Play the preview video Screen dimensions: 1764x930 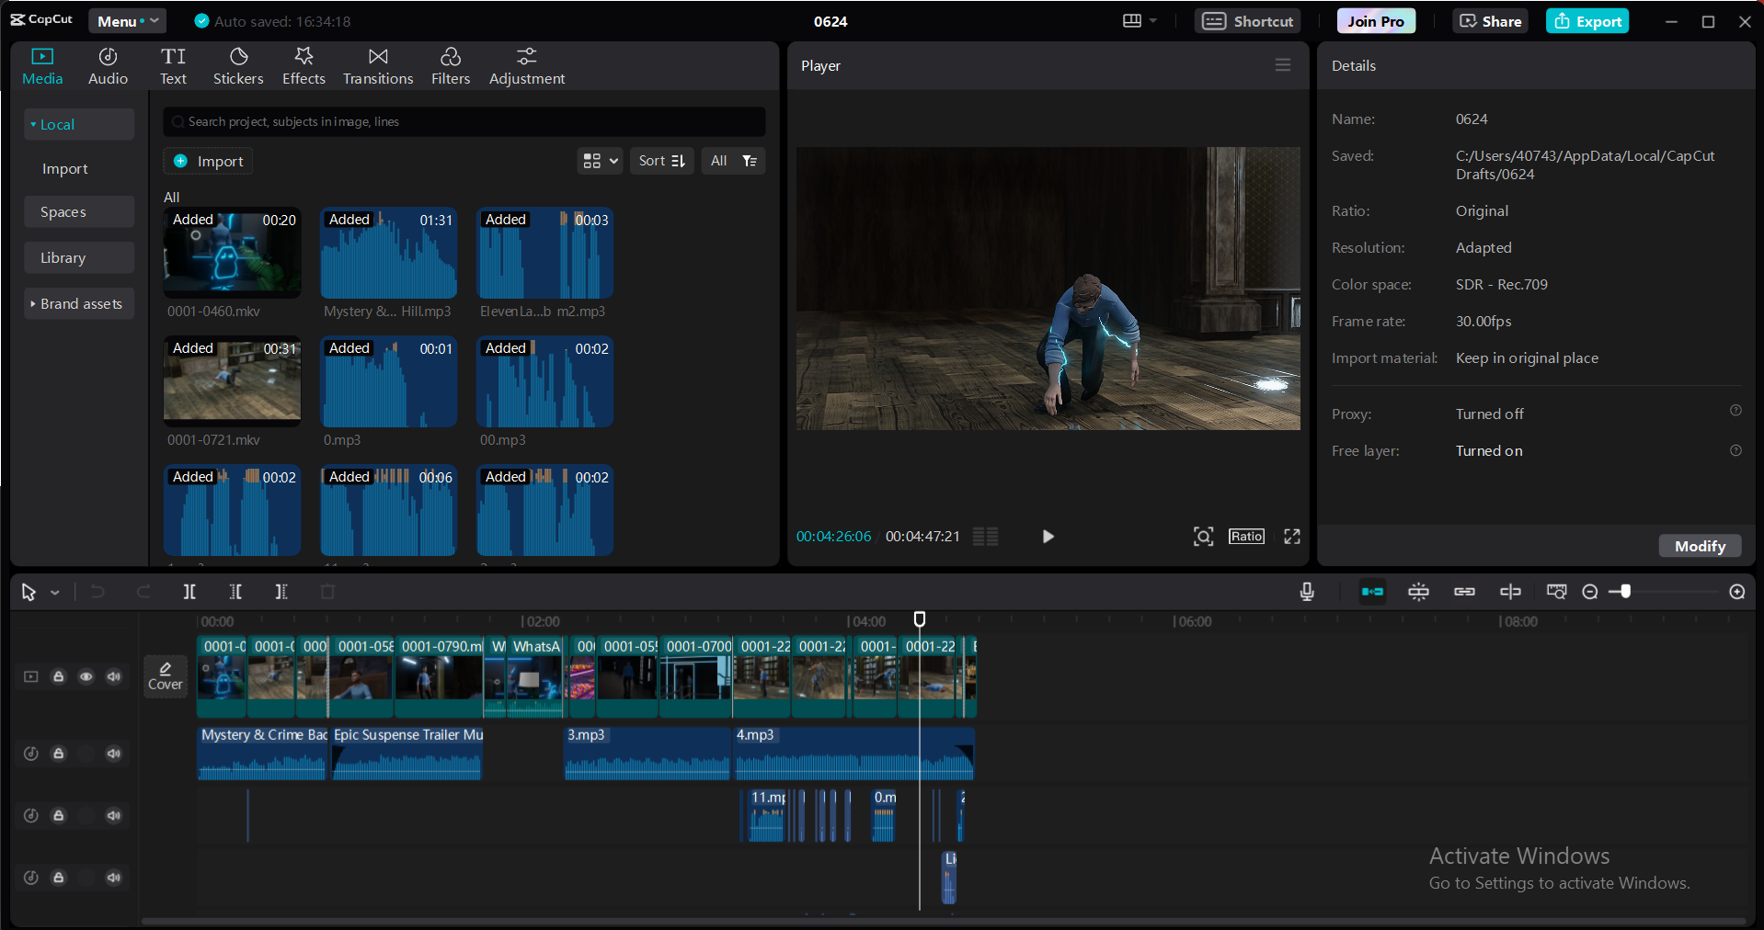[1048, 537]
